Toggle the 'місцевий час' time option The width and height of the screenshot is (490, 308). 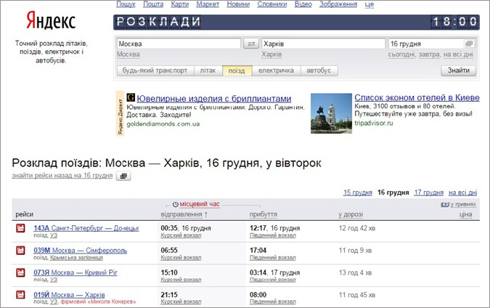pyautogui.click(x=199, y=204)
